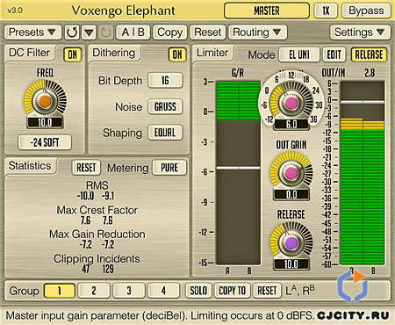Click the Max Crest Factor label
Viewport: 395px width, 325px height.
click(97, 210)
